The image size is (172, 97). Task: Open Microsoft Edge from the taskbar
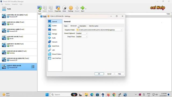click(x=92, y=95)
